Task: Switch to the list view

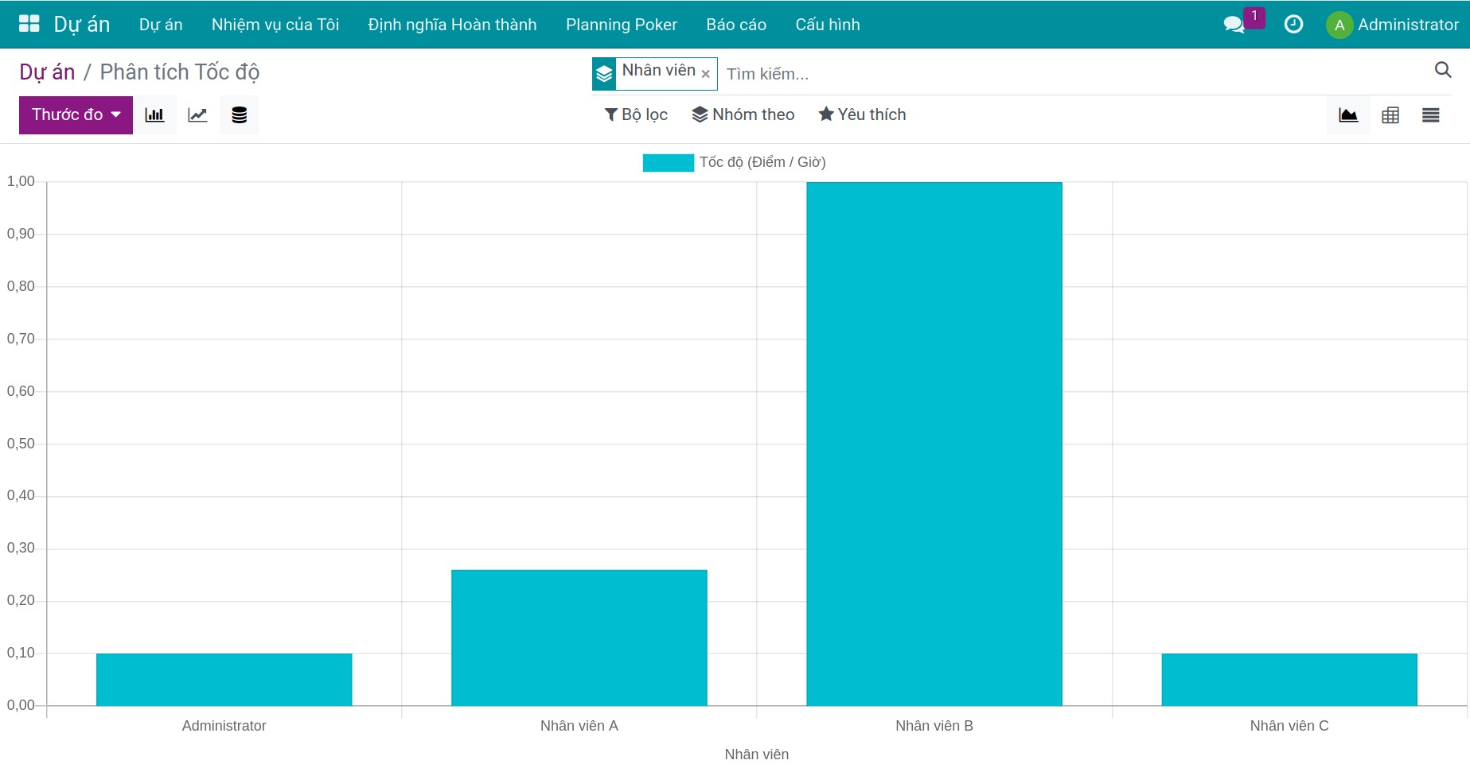Action: pos(1431,115)
